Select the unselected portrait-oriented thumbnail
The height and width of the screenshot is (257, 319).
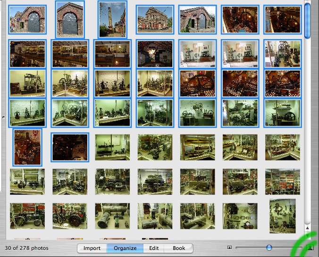pyautogui.click(x=282, y=216)
